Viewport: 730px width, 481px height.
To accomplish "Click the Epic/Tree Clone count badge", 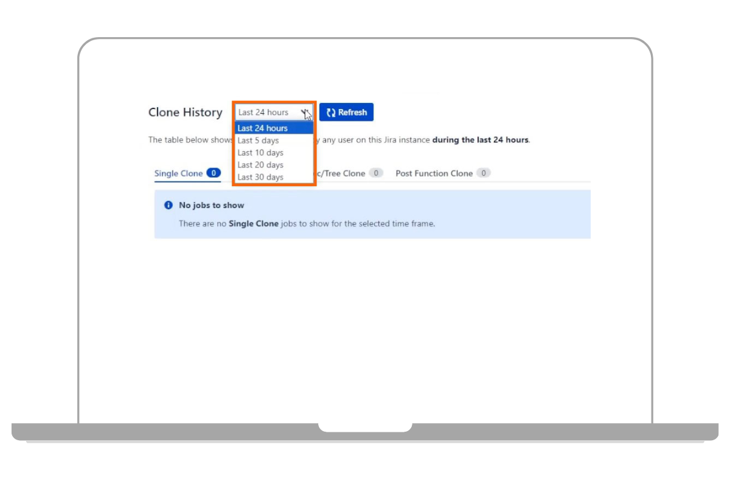I will coord(376,173).
